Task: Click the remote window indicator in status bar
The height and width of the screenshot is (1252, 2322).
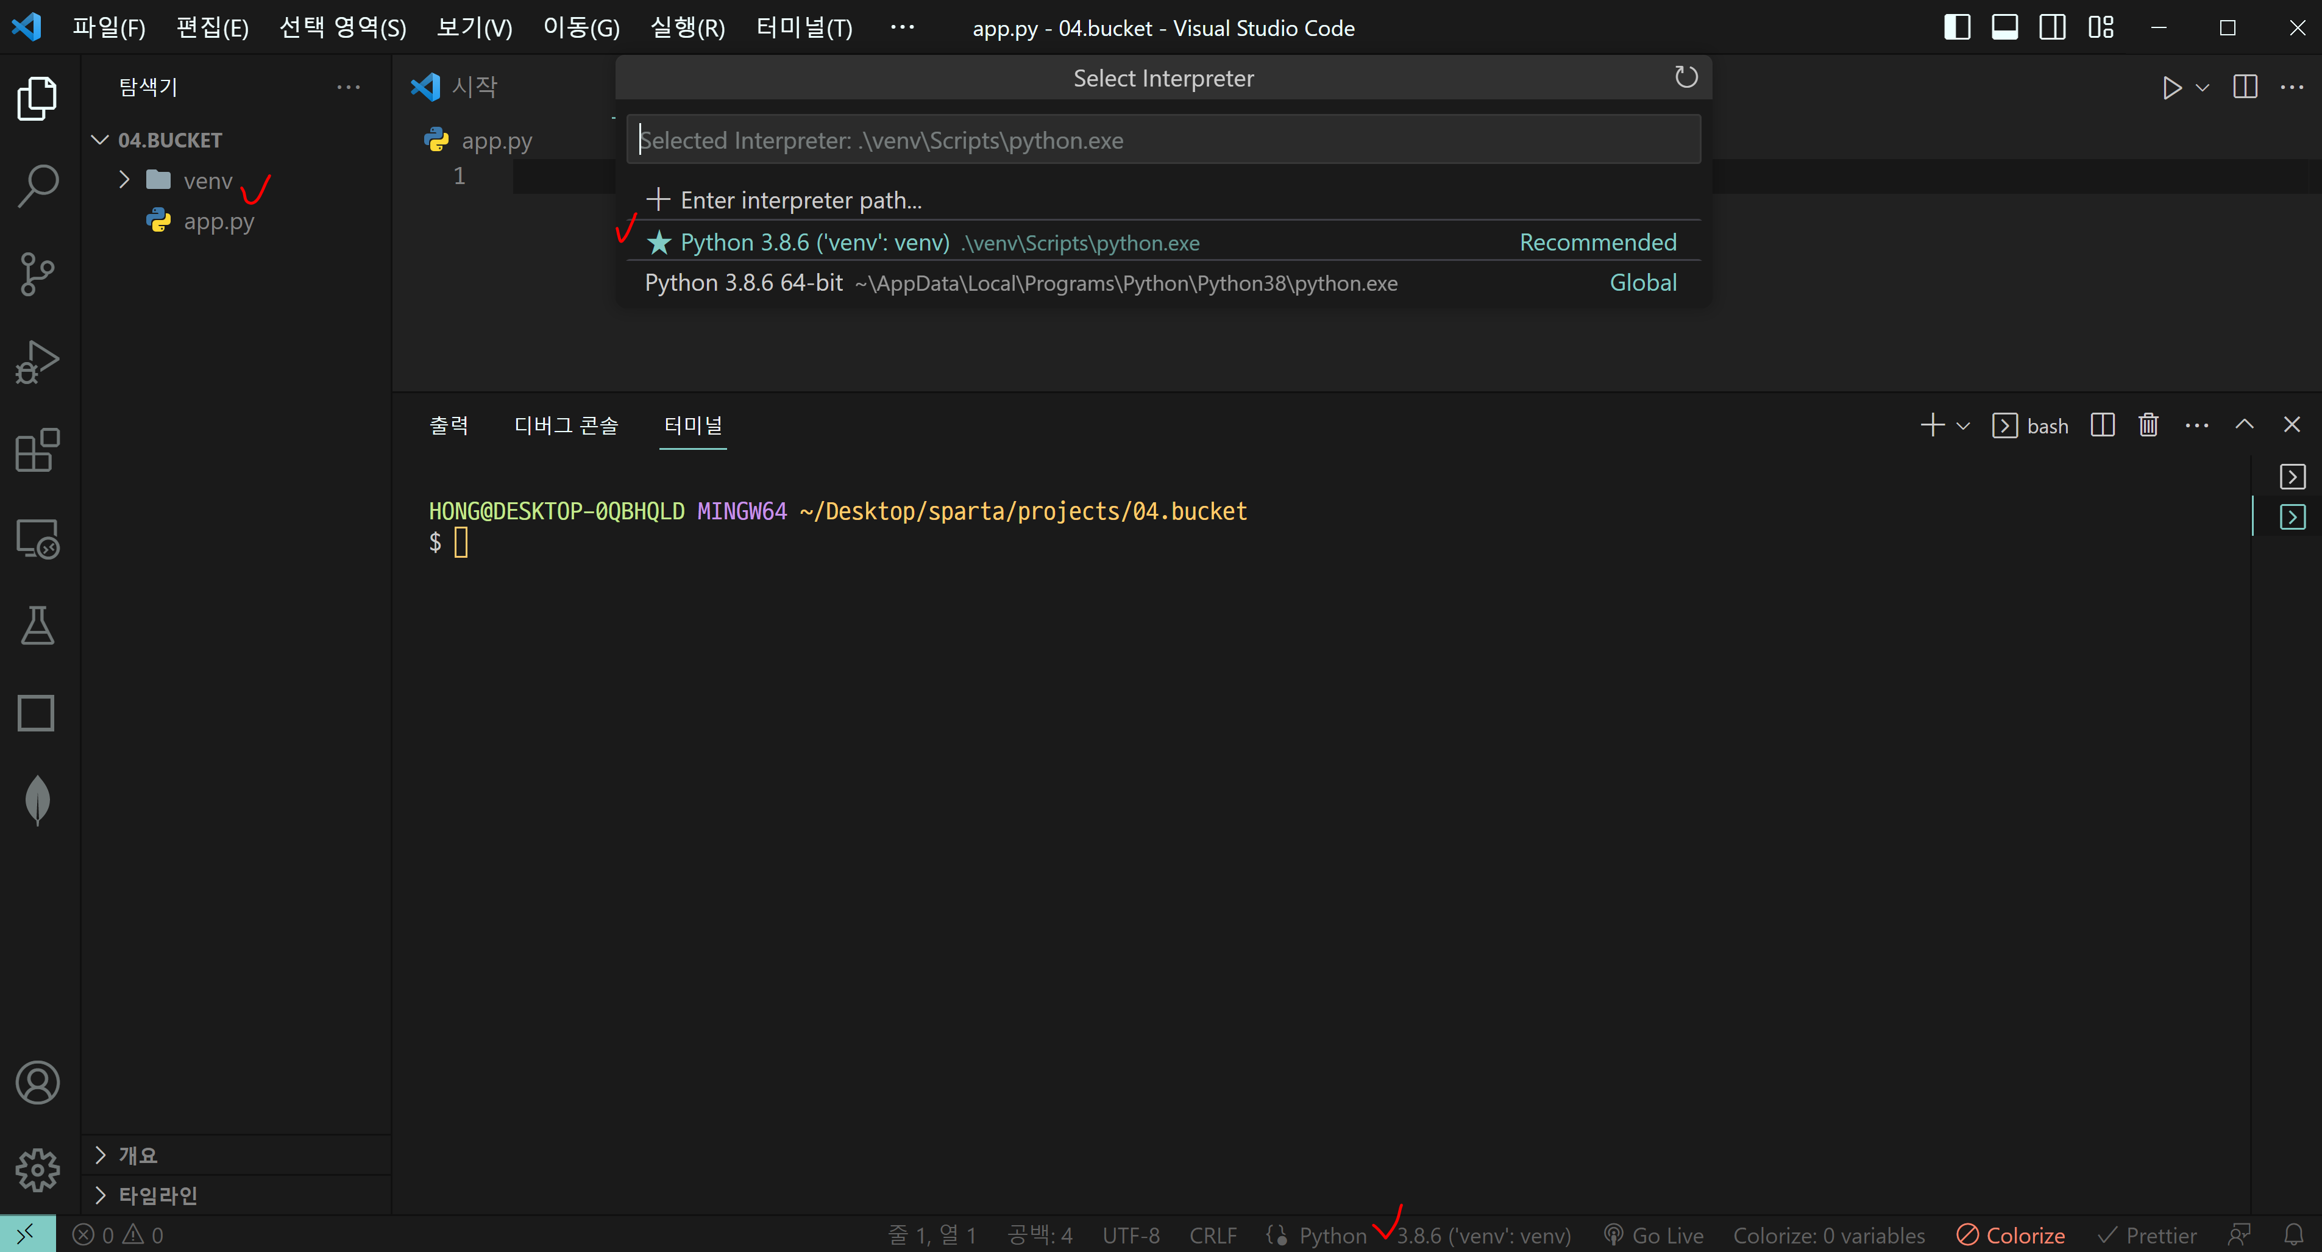Action: (27, 1234)
